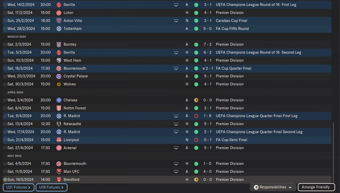
Task: Click the Sevilla club badge on 14/2/2024
Action: tap(59, 5)
